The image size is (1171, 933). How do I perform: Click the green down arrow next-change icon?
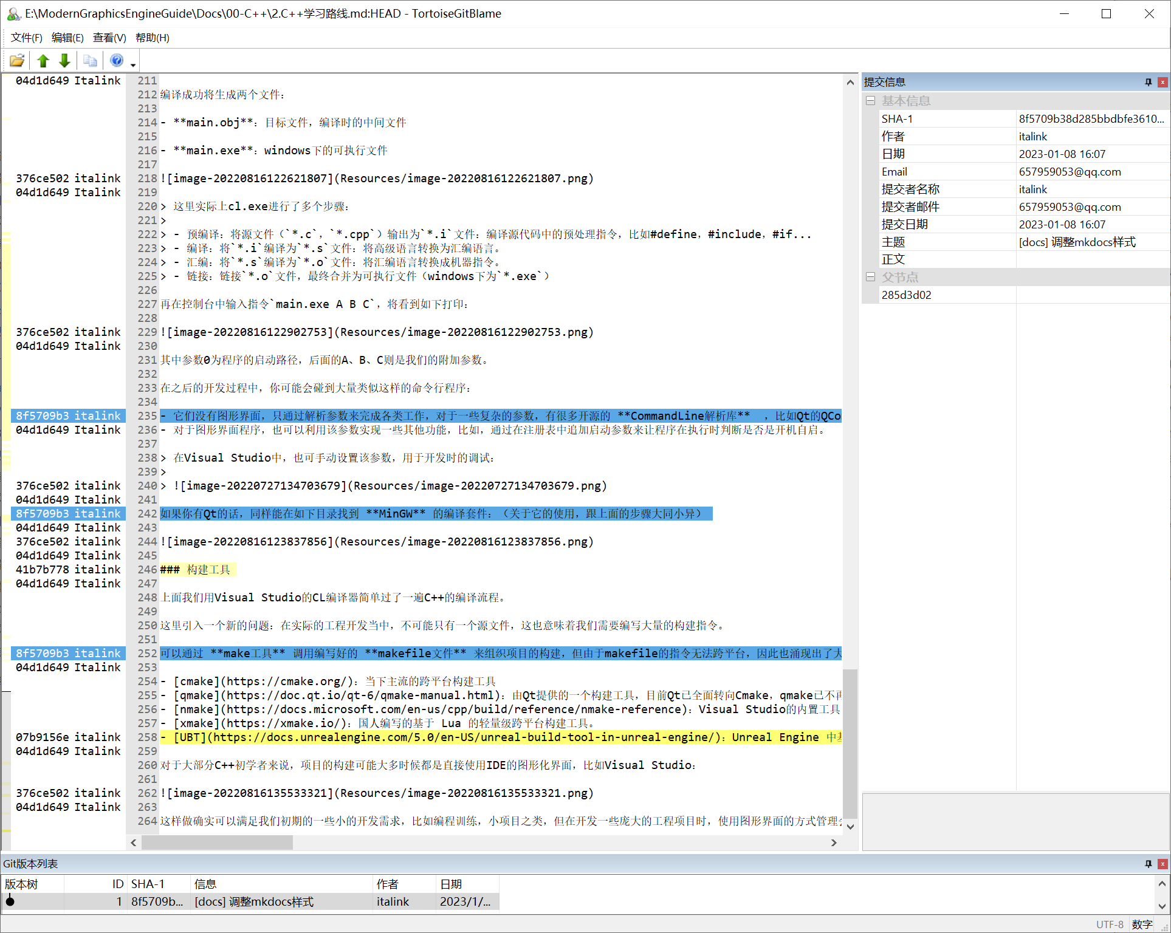[x=64, y=60]
